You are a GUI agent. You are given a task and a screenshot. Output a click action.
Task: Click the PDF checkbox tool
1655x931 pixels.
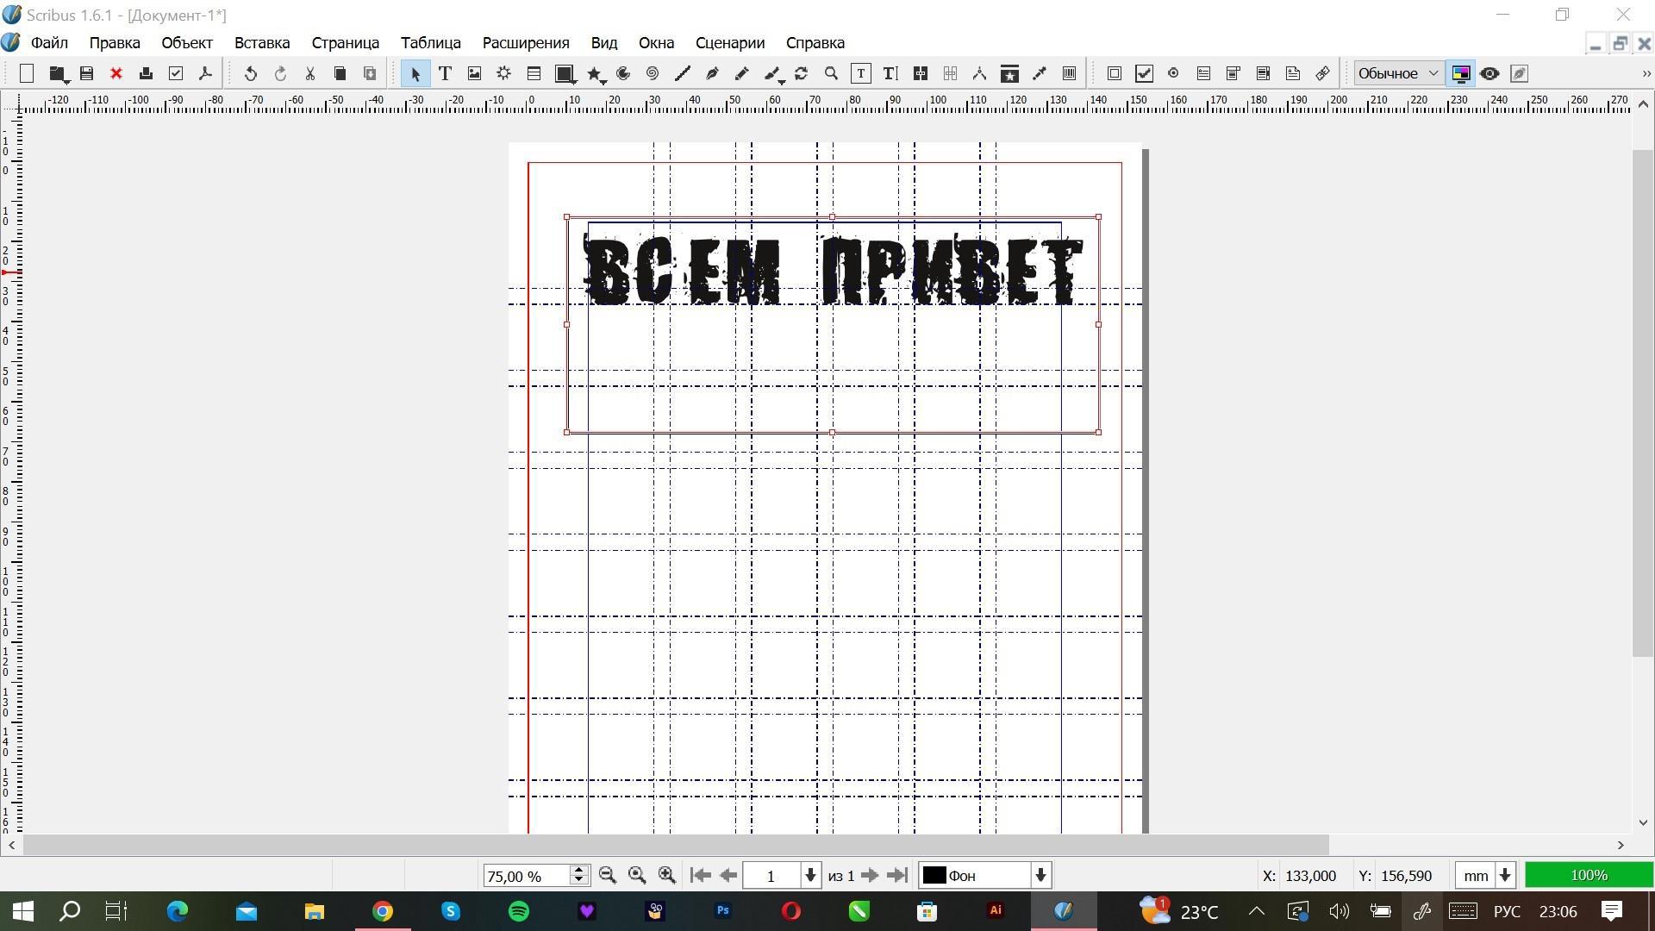click(1144, 73)
